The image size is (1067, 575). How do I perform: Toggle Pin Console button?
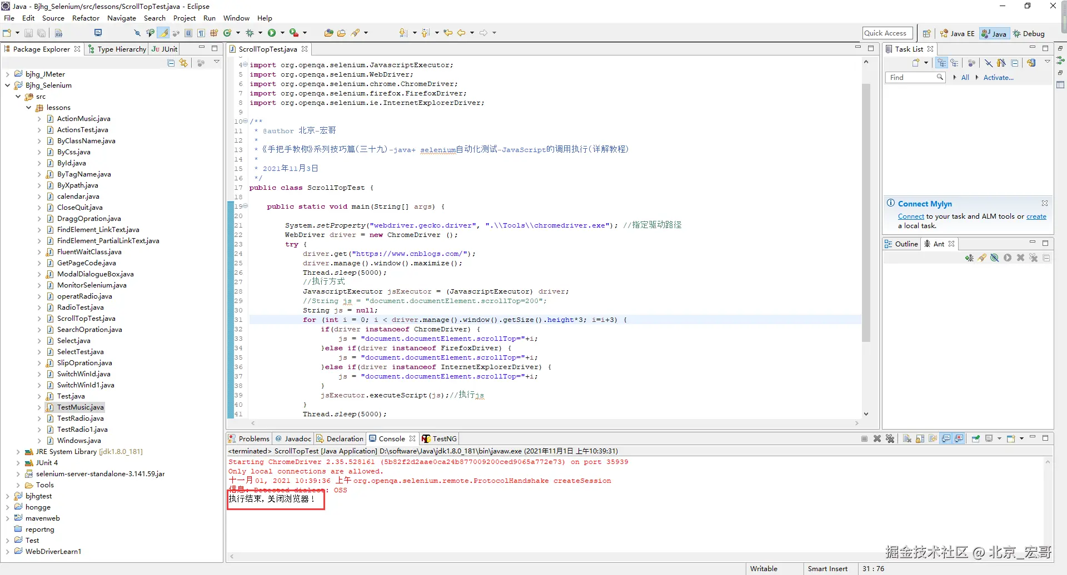976,439
